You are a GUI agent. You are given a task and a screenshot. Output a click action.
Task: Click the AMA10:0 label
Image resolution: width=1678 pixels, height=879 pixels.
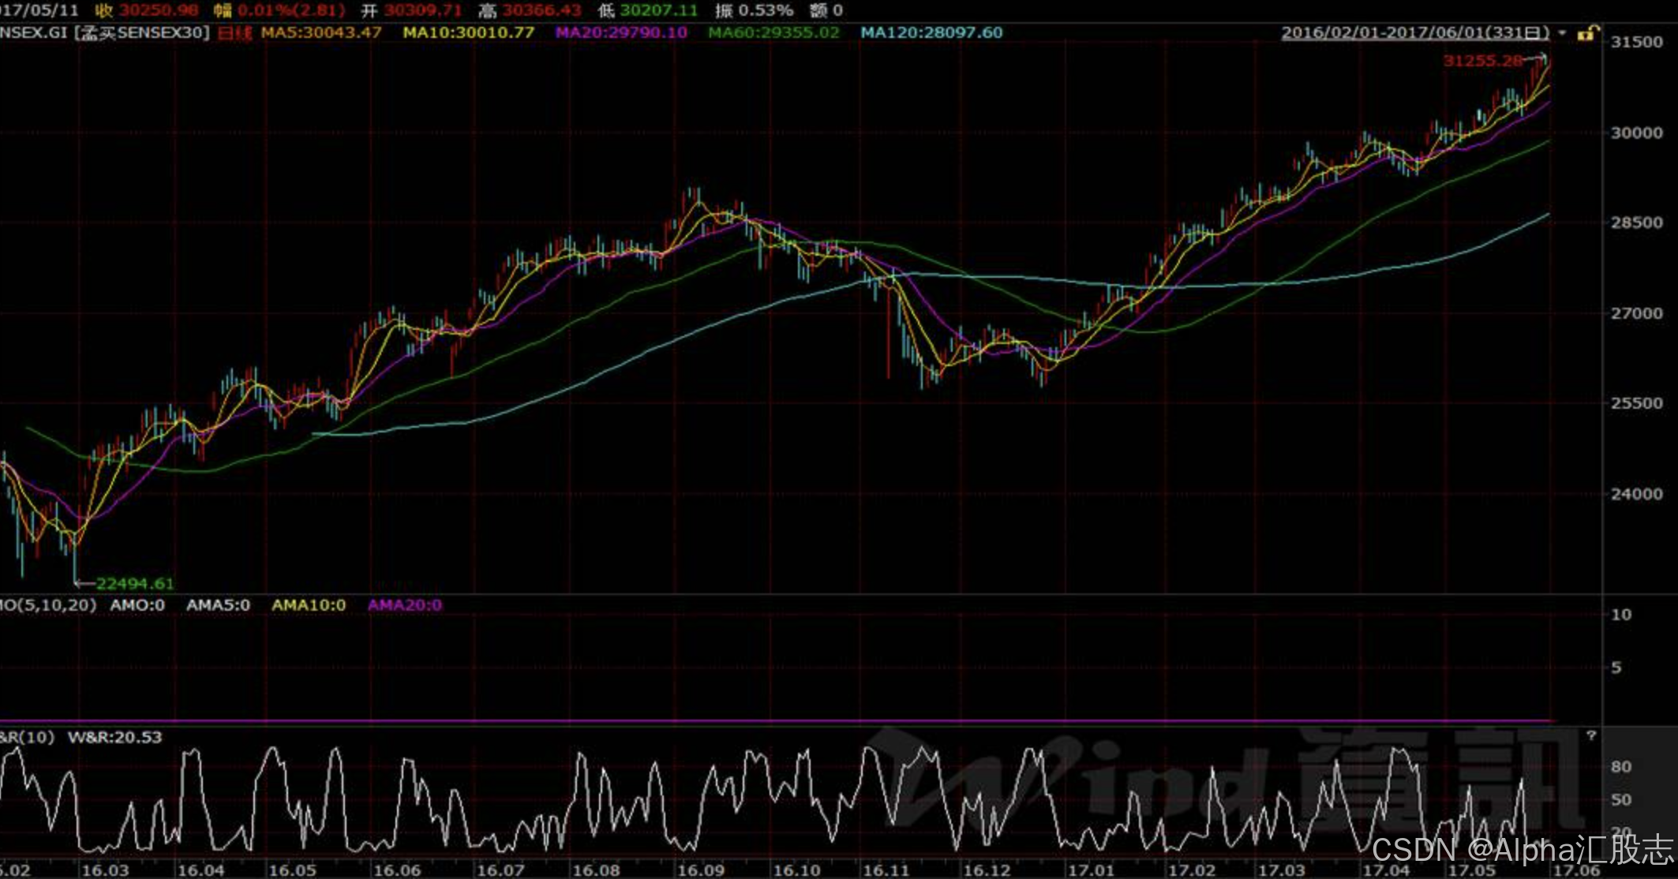coord(309,605)
